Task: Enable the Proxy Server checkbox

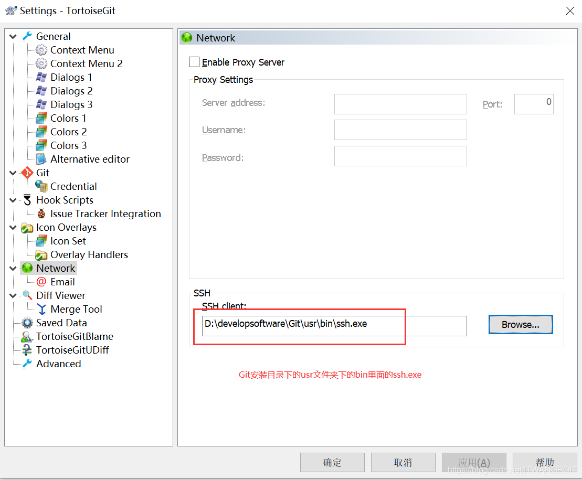Action: click(194, 62)
